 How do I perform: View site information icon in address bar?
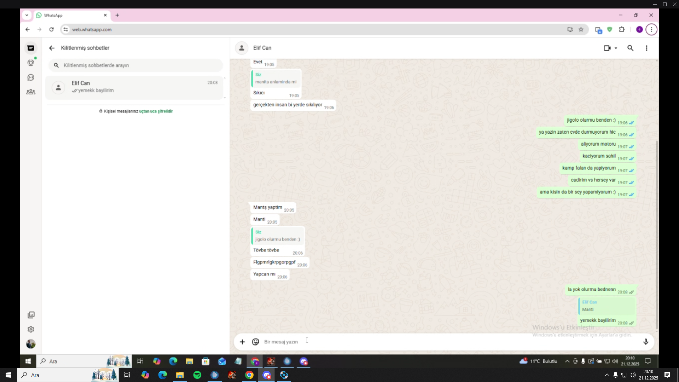[65, 29]
